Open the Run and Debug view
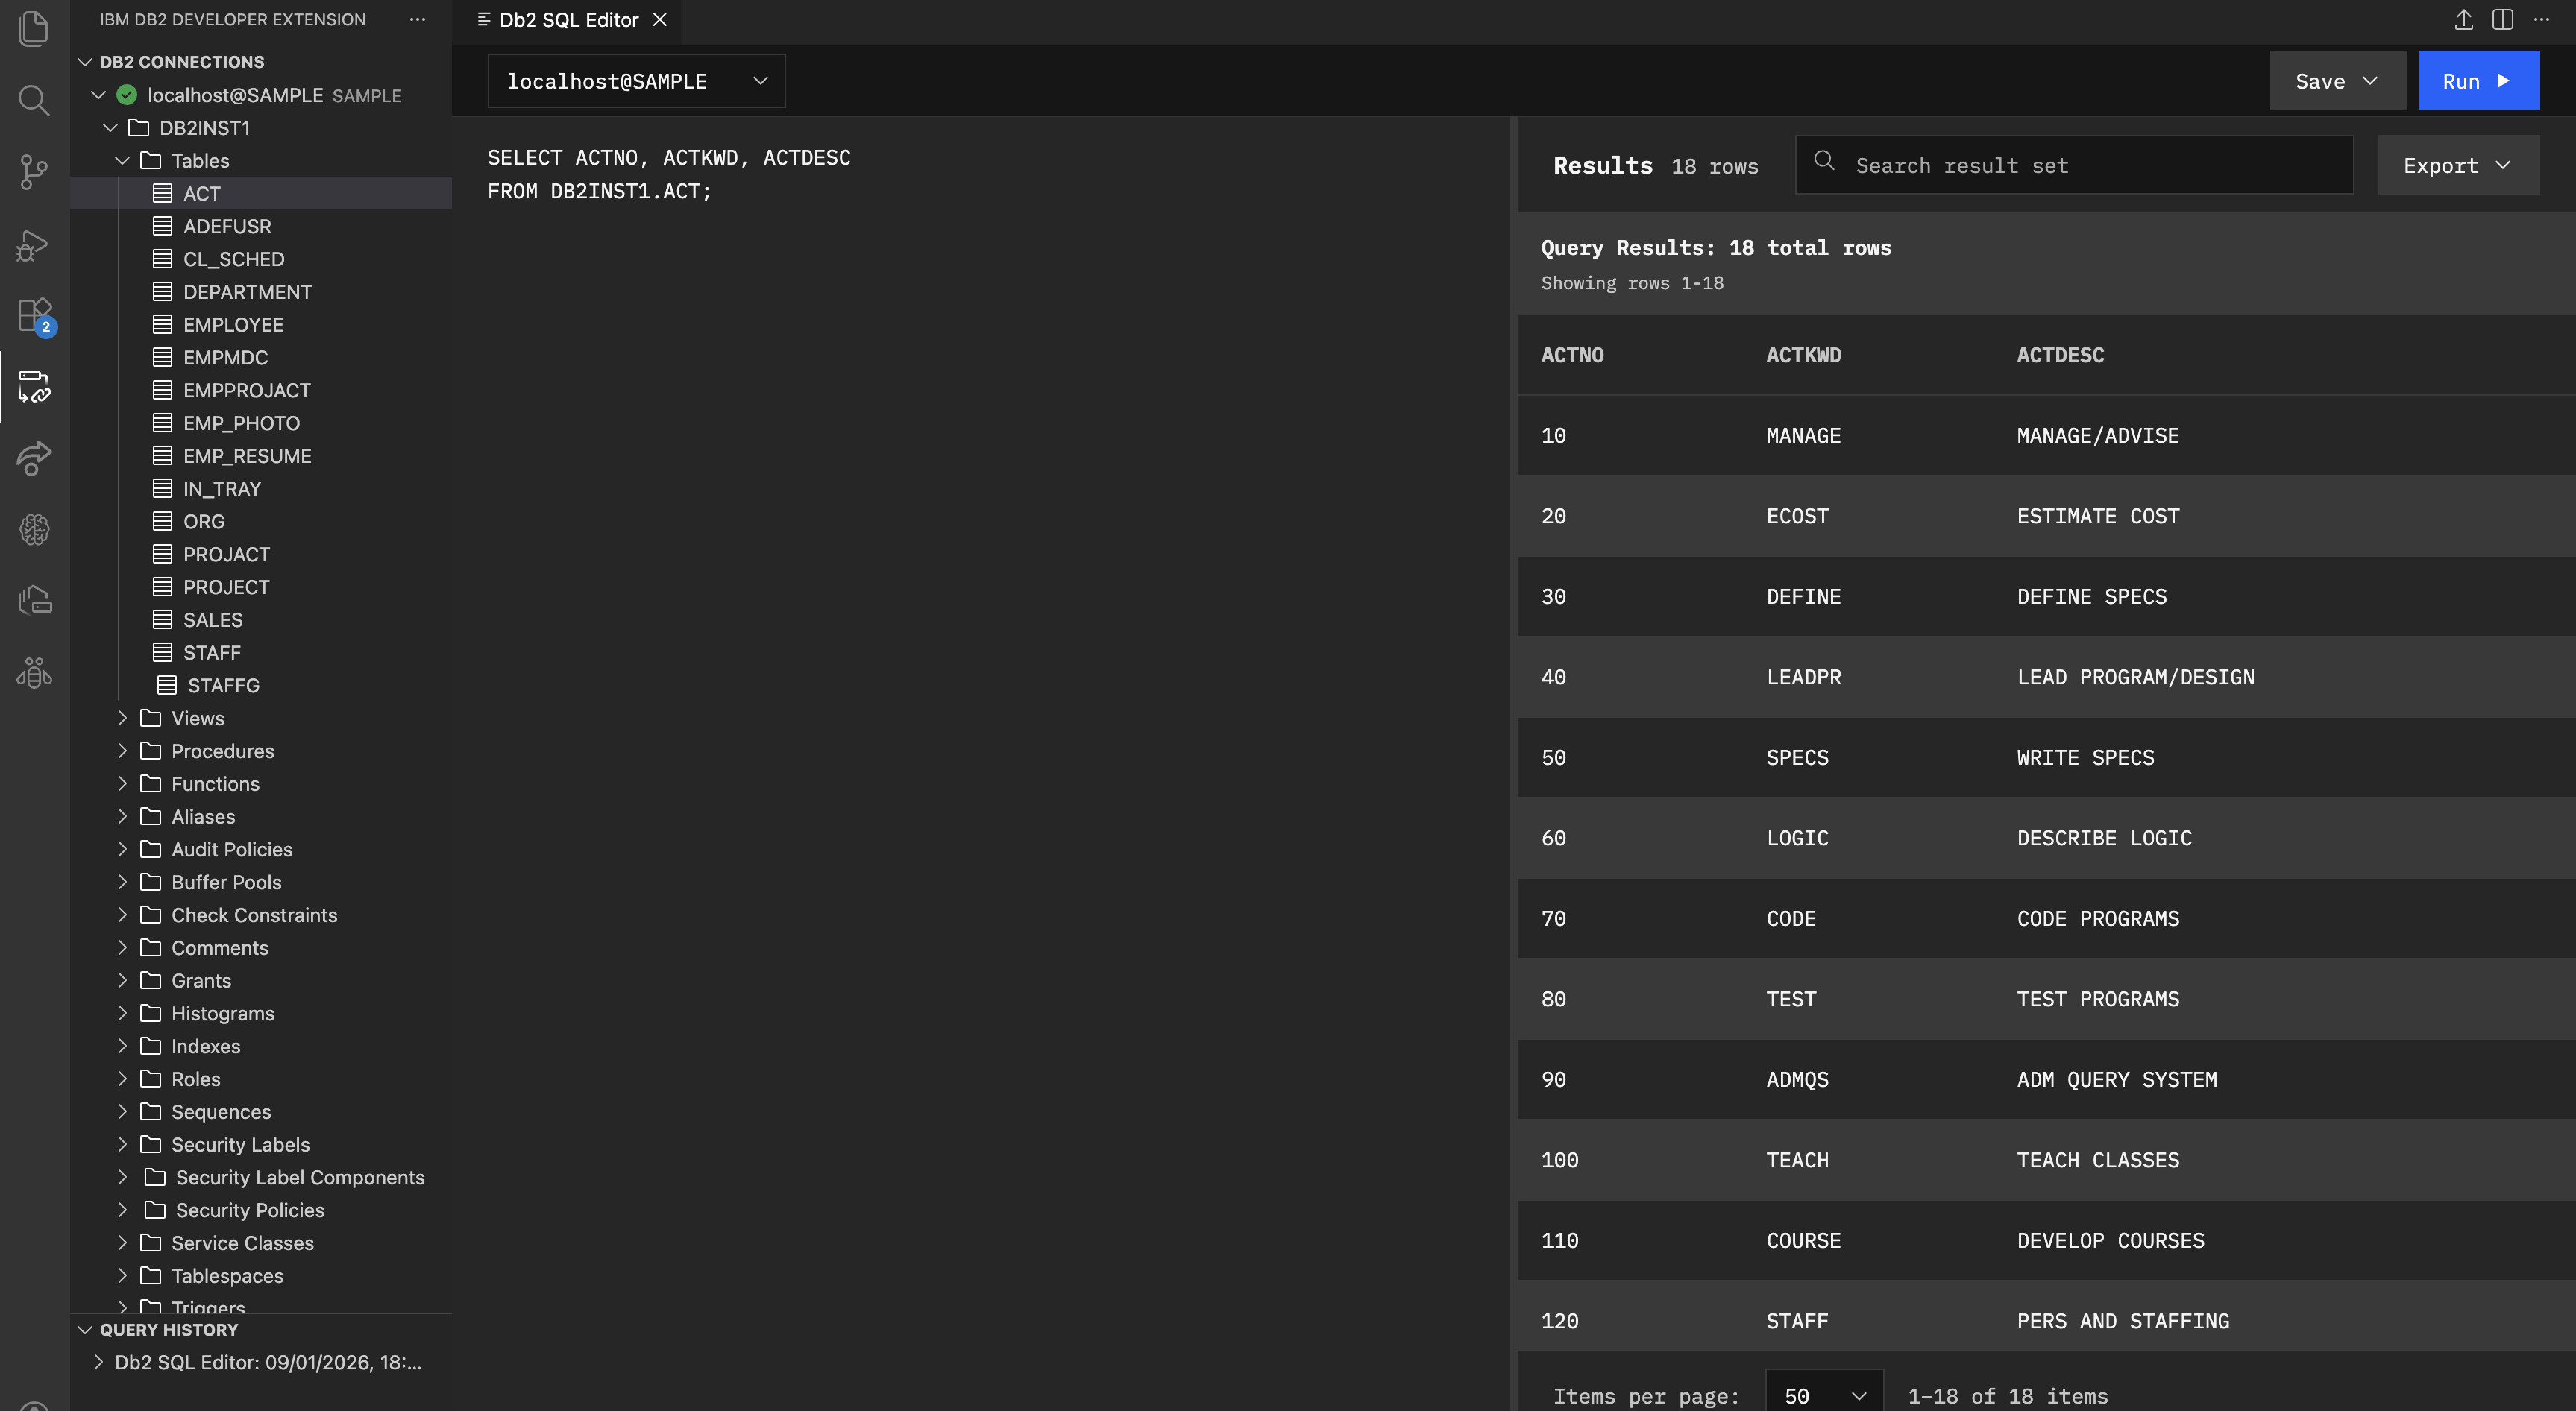Screen dimensions: 2576x1411 tap(34, 244)
